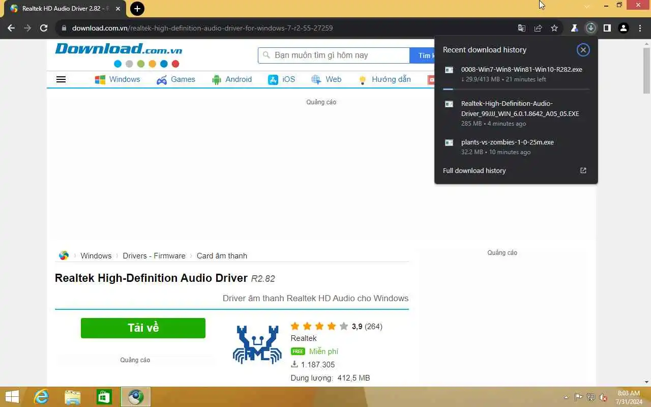This screenshot has height=407, width=651.
Task: Click the R282.exe file type icon
Action: [449, 70]
